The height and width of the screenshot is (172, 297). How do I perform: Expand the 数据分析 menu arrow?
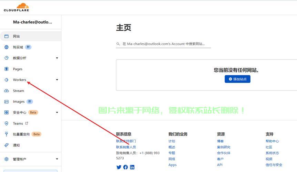point(57,58)
